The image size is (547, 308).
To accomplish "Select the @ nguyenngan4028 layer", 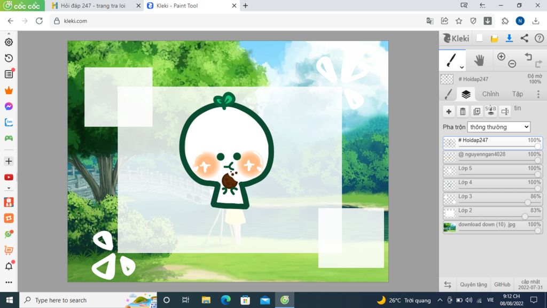I will (493, 157).
